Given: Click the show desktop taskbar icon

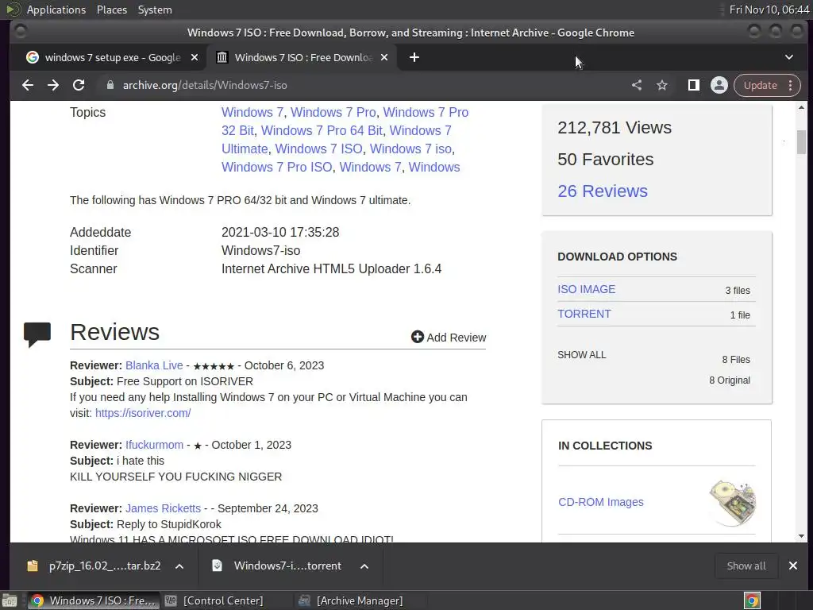Looking at the screenshot, I should (10, 600).
